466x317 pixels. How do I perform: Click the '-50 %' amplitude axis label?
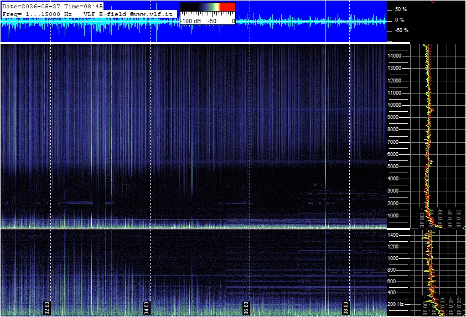tap(401, 30)
